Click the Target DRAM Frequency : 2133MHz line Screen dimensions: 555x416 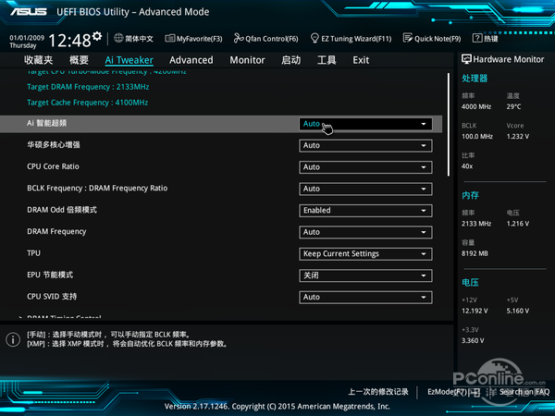[x=88, y=87]
